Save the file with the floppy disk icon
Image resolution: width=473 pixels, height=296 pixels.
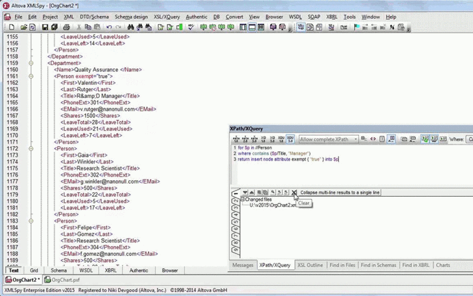point(45,27)
